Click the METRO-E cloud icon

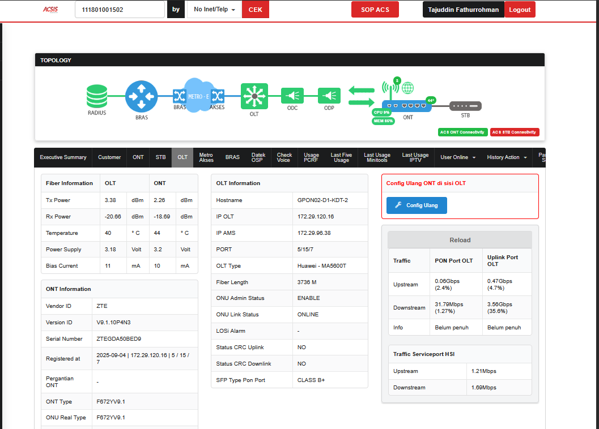(x=198, y=96)
